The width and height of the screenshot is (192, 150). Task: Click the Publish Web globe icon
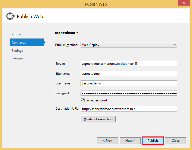(10, 16)
